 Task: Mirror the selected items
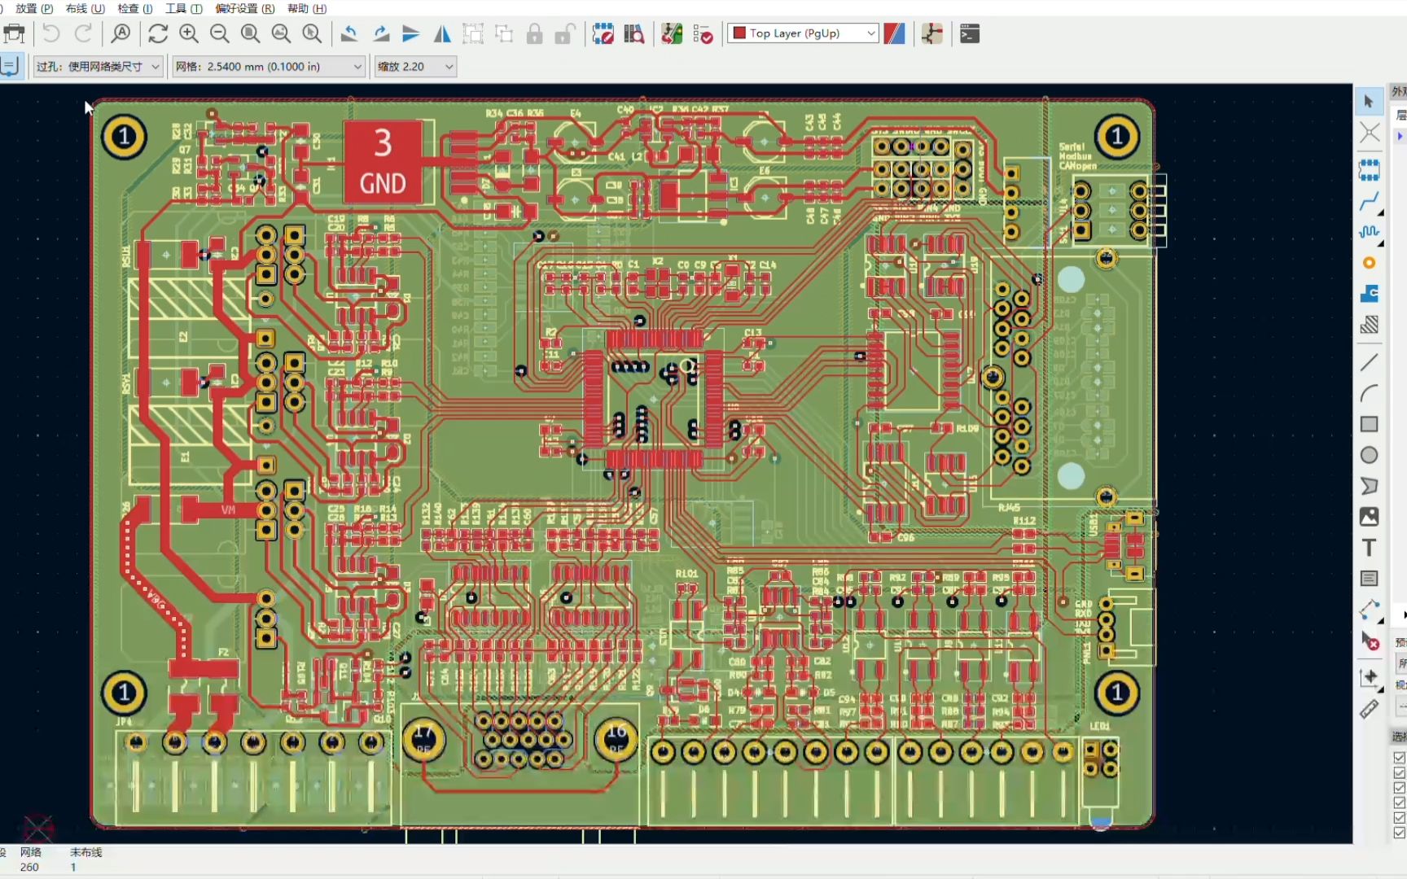[442, 33]
